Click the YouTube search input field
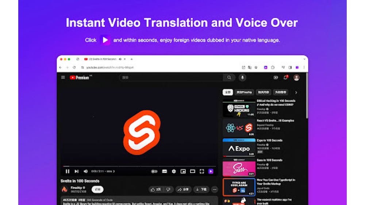Screen dimensions: 365x205 pos(171,78)
